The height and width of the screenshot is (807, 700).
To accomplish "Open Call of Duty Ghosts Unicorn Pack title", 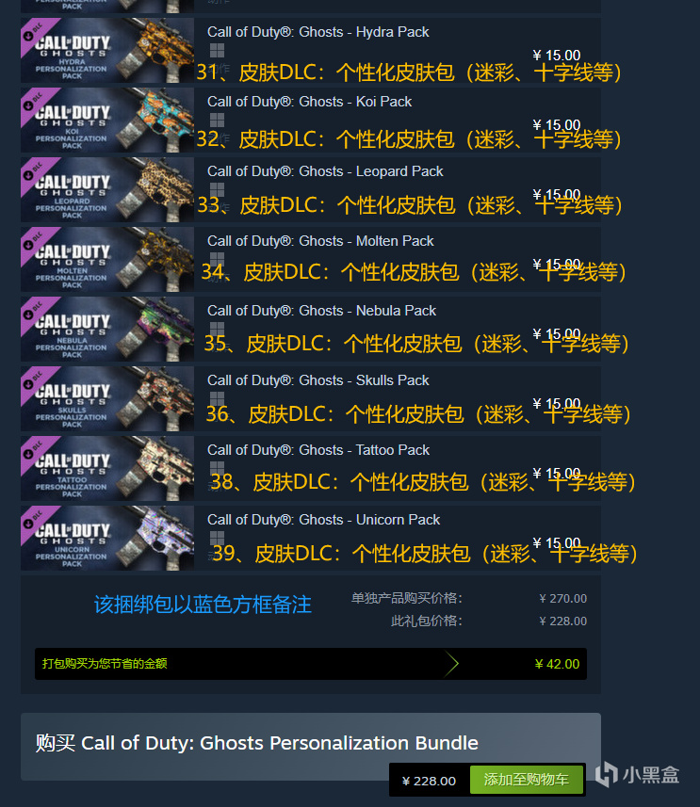I will pyautogui.click(x=323, y=520).
